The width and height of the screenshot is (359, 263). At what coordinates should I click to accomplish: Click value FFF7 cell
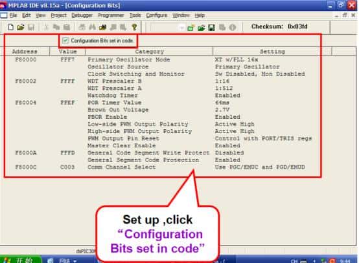click(67, 59)
